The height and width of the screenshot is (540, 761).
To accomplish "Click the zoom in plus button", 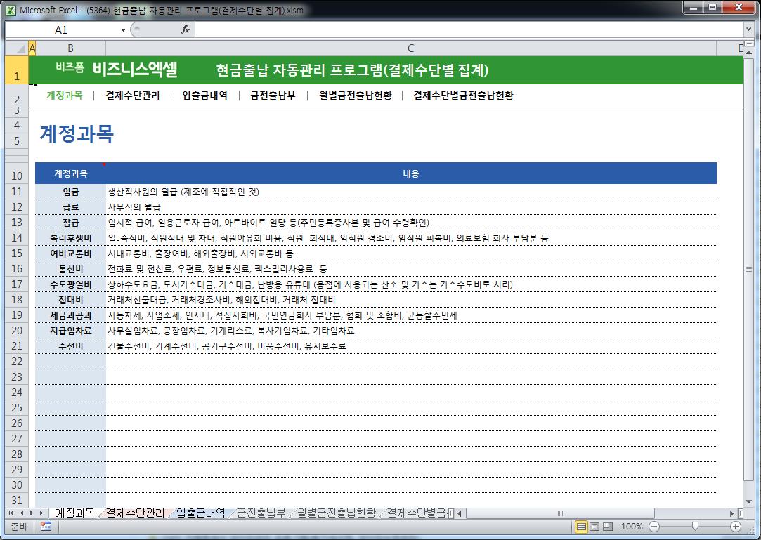I will pyautogui.click(x=736, y=527).
